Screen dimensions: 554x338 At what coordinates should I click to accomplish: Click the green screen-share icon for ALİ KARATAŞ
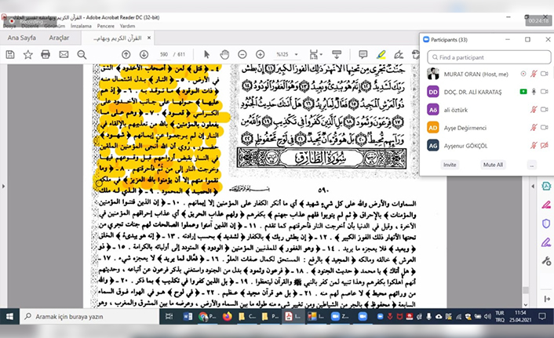coord(523,92)
